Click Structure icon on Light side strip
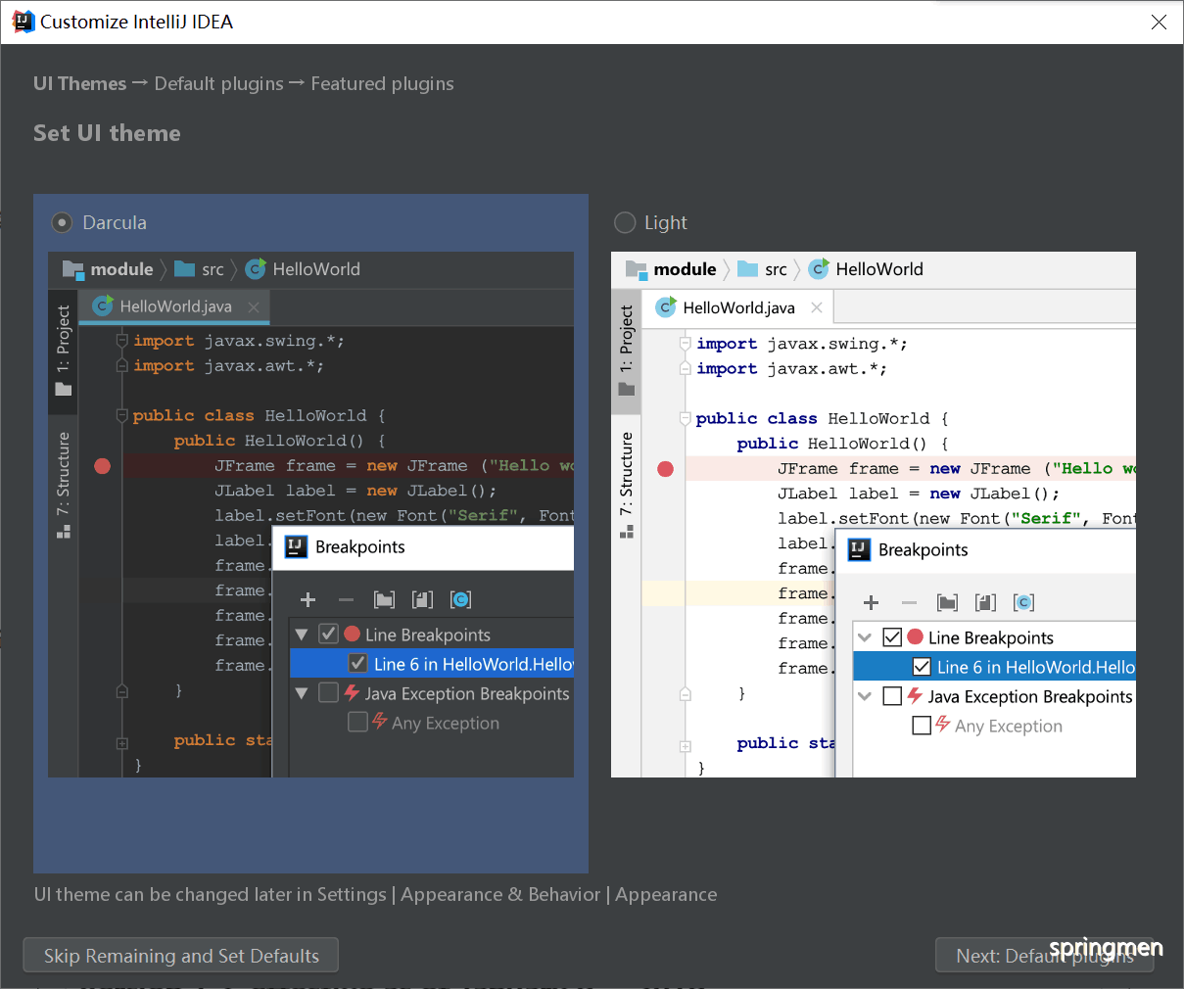This screenshot has height=989, width=1184. pyautogui.click(x=627, y=532)
